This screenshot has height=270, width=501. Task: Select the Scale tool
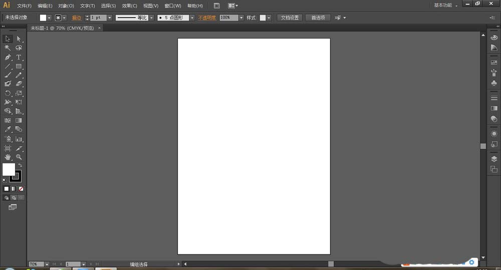tap(19, 93)
